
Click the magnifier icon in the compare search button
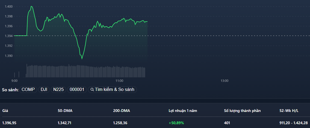(x=92, y=90)
